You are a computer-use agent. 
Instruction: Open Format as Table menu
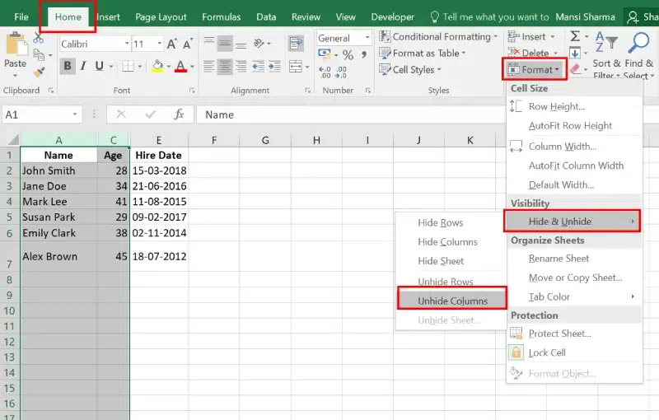(x=423, y=53)
